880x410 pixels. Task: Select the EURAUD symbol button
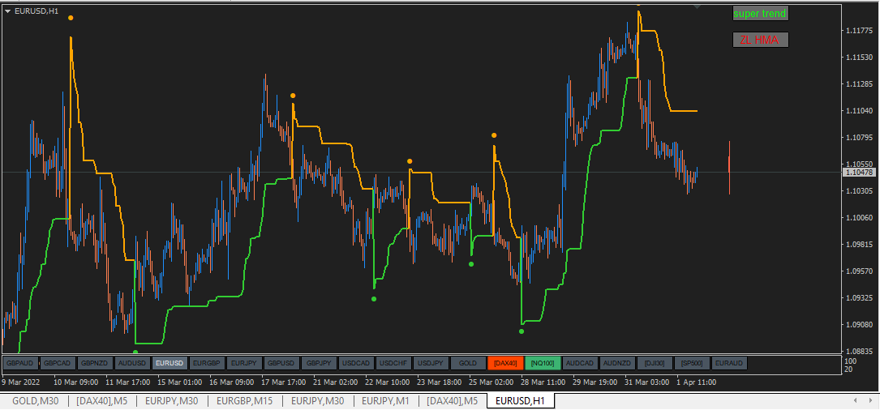729,364
